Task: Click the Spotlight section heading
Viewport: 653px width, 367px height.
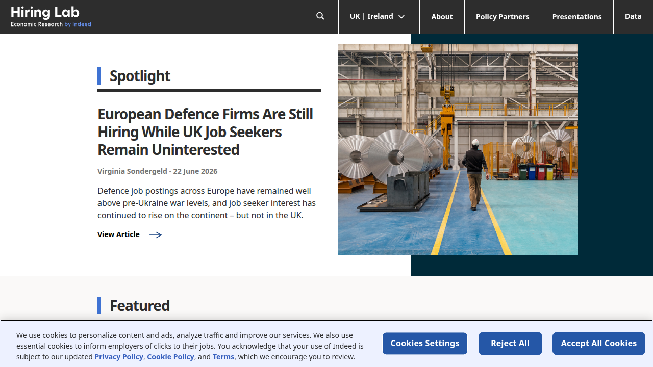Action: [x=140, y=76]
